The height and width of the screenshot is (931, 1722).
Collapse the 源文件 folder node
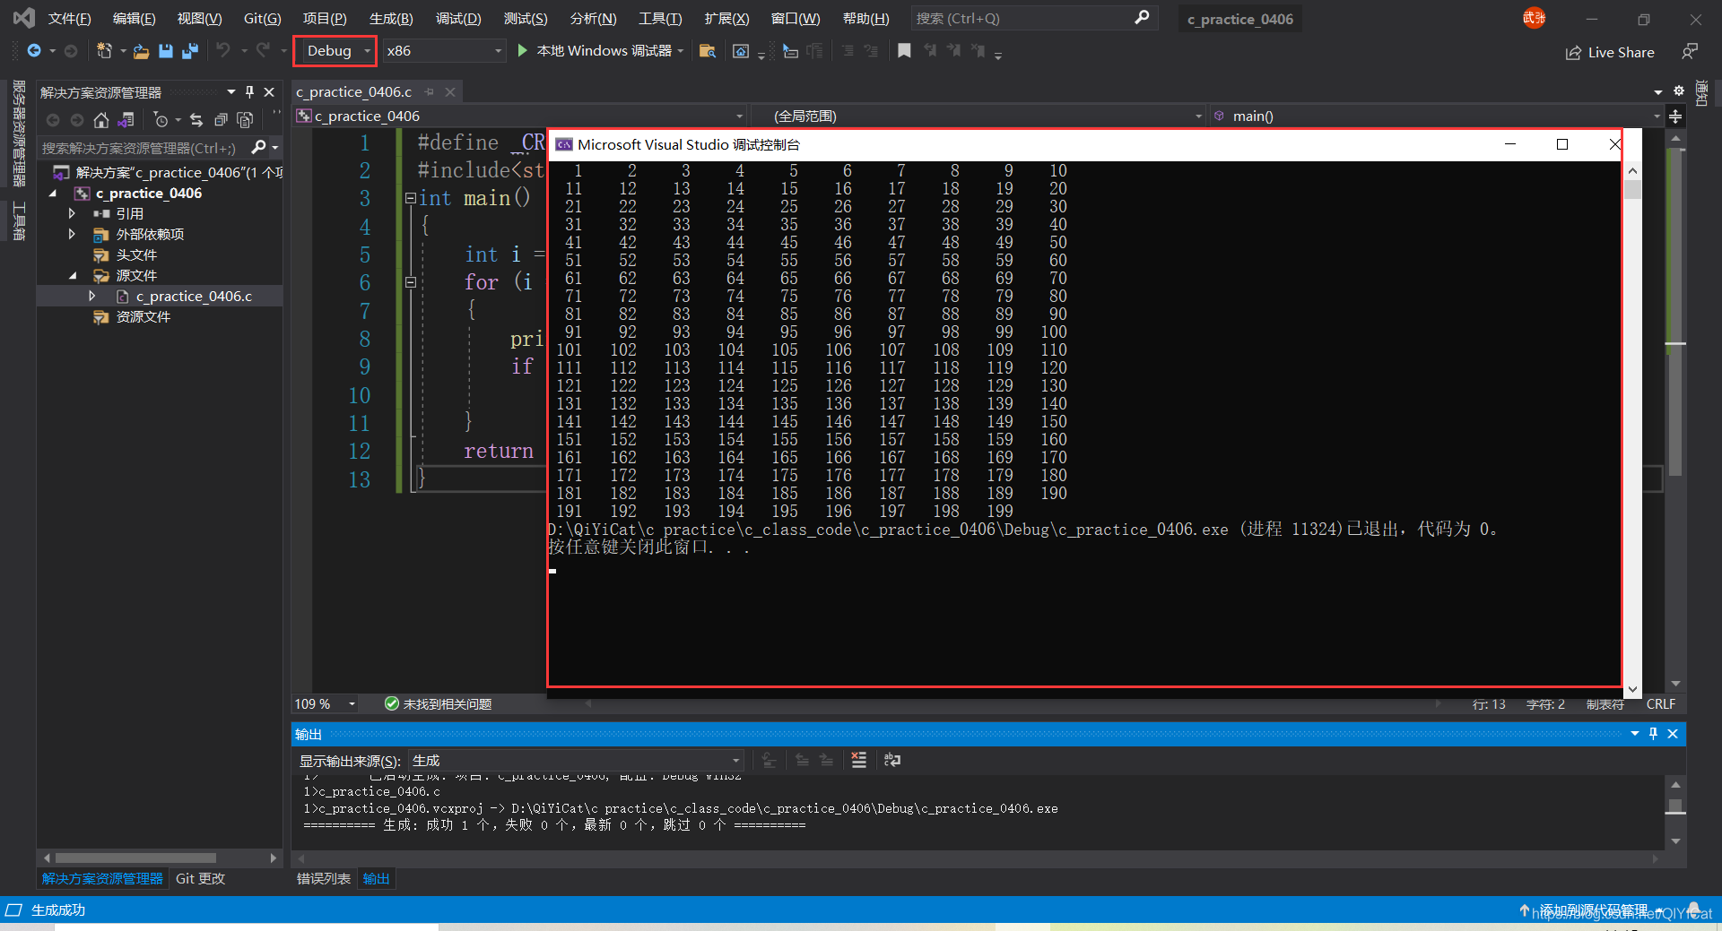[73, 276]
